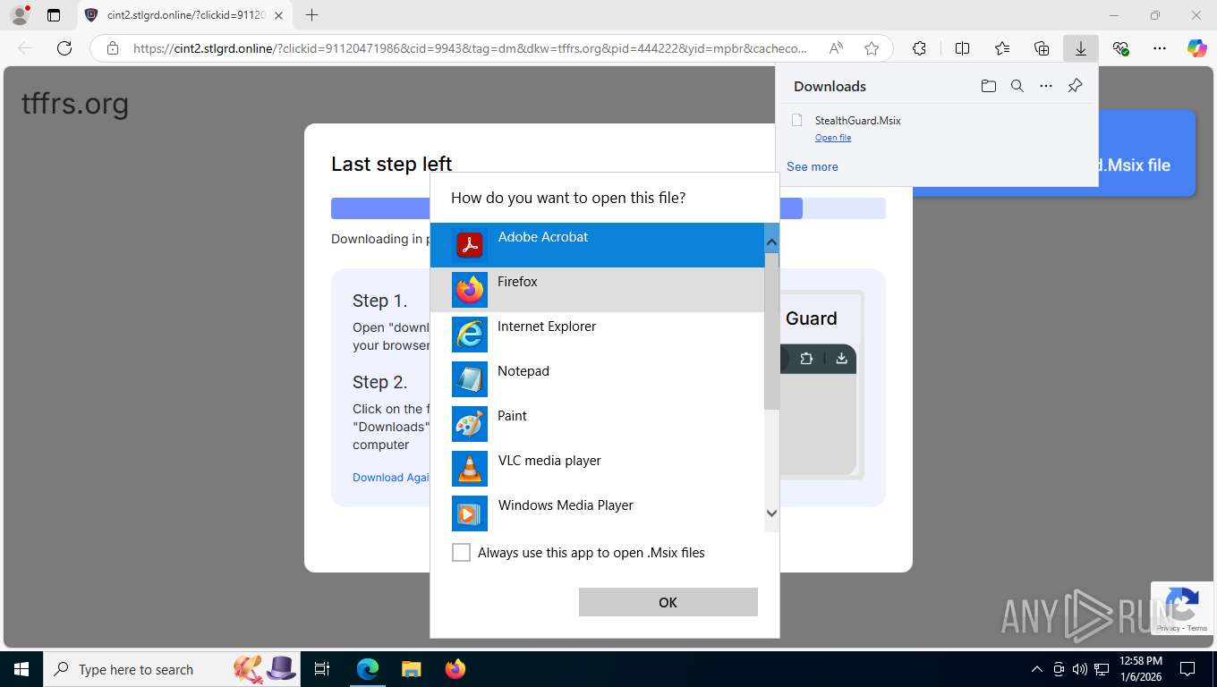
Task: Open Firefox from taskbar
Action: click(455, 669)
